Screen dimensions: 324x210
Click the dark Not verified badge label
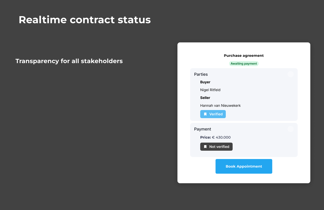coord(219,147)
